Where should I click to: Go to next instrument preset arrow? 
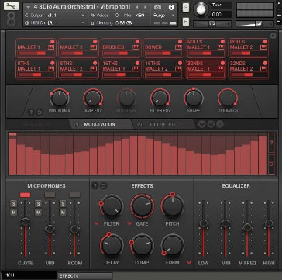(144, 7)
